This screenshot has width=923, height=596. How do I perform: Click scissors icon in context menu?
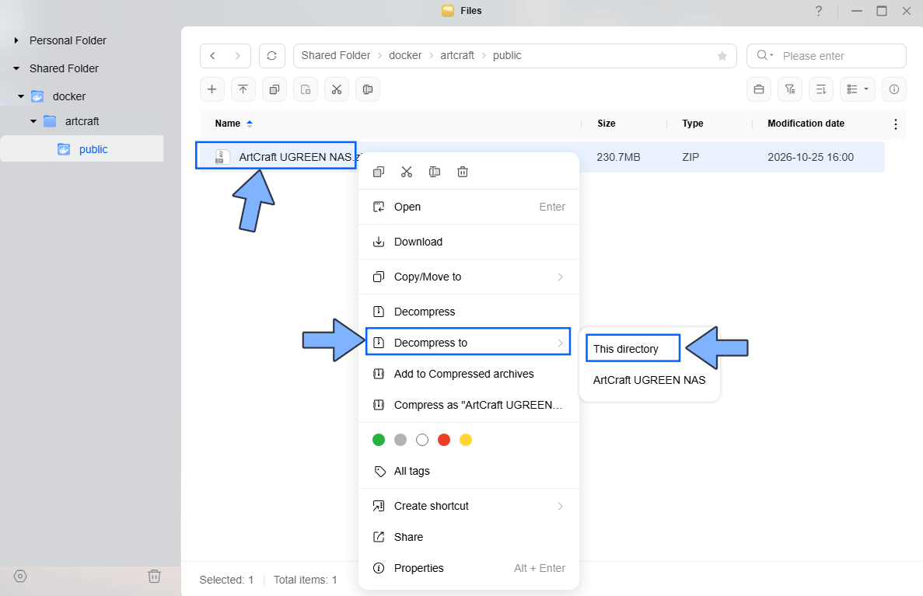pos(407,172)
